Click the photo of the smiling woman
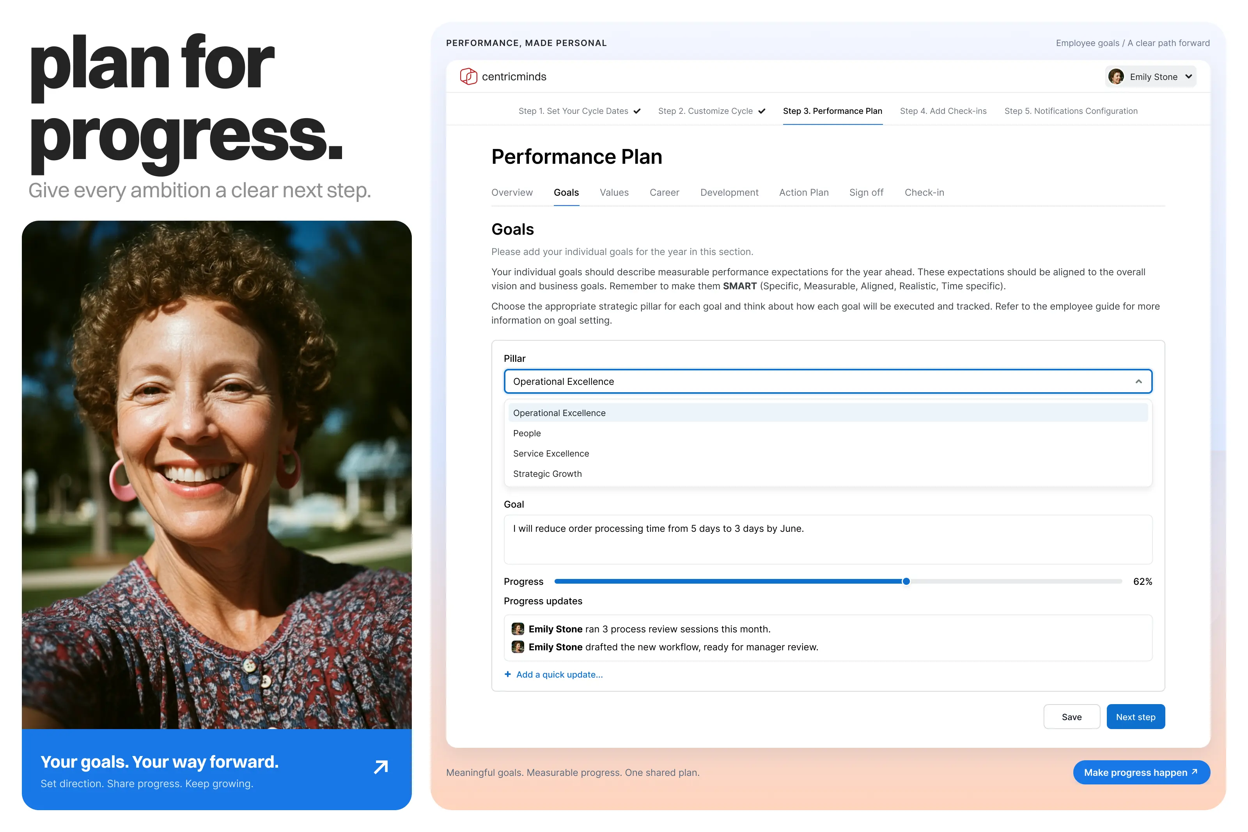This screenshot has height=832, width=1248. coord(216,474)
